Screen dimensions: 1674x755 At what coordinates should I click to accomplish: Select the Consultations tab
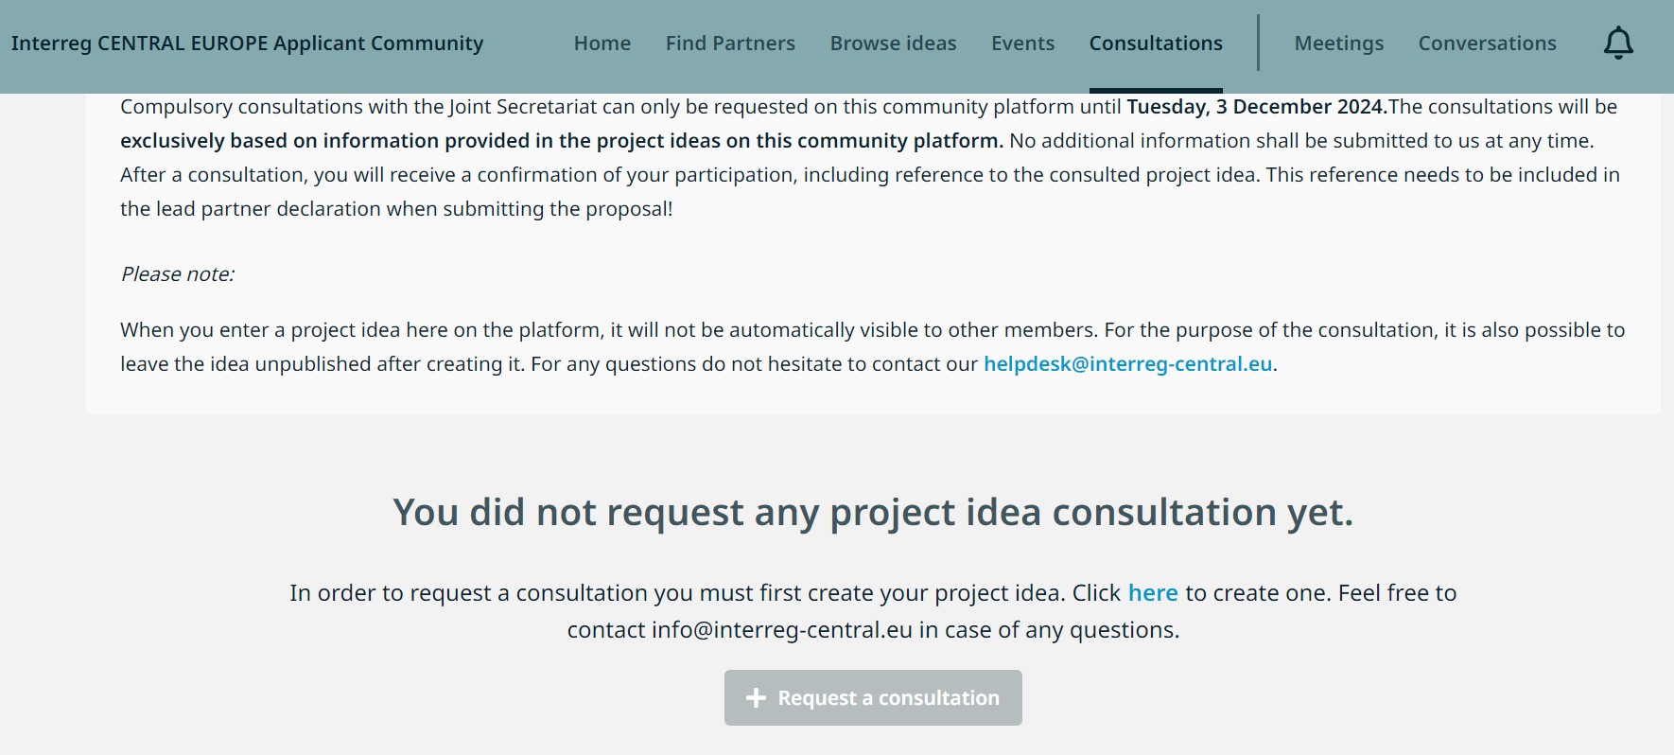pyautogui.click(x=1156, y=43)
